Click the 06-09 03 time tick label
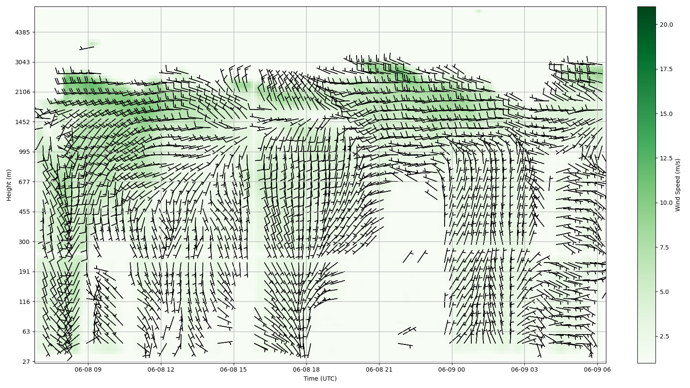The image size is (690, 388). (x=525, y=369)
